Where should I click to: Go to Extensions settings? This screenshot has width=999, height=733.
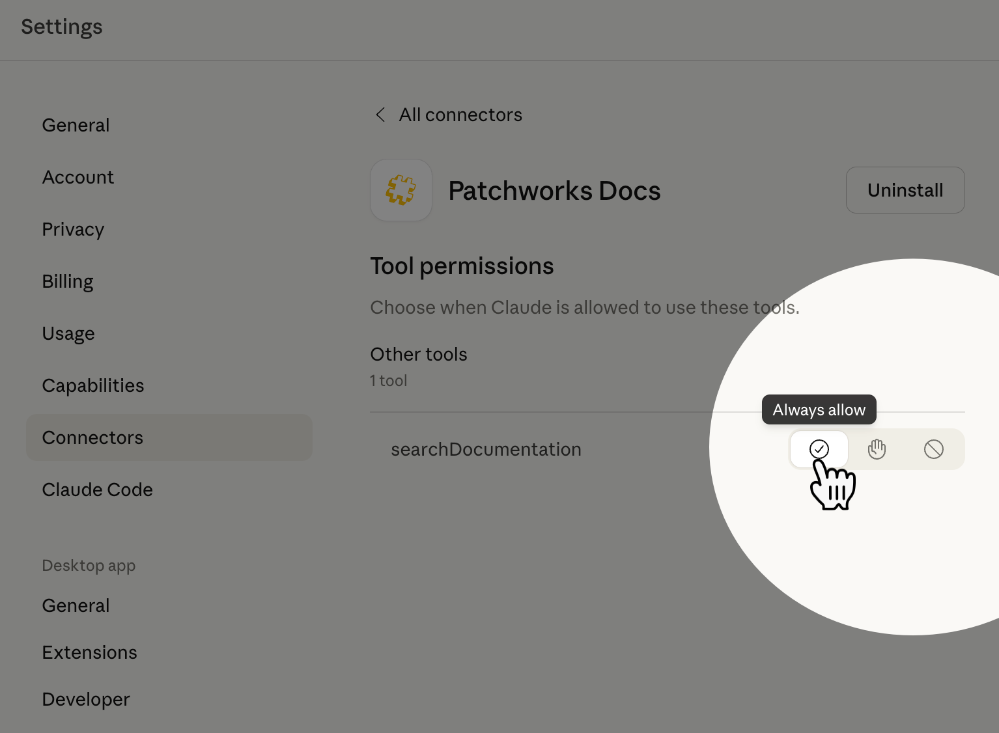coord(90,652)
